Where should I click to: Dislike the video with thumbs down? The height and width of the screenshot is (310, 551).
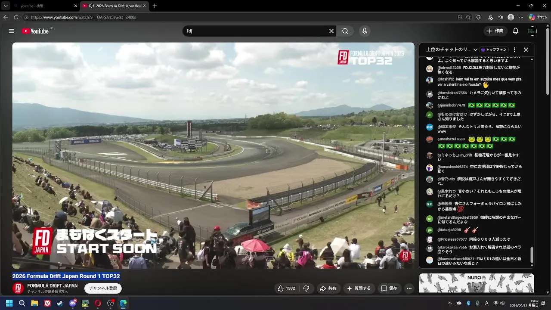[306, 288]
